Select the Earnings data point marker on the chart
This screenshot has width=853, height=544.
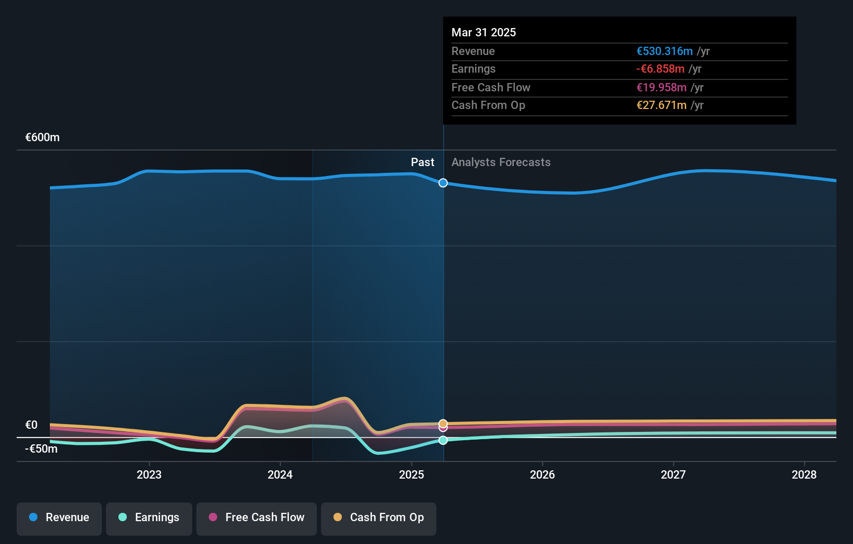[x=443, y=441]
